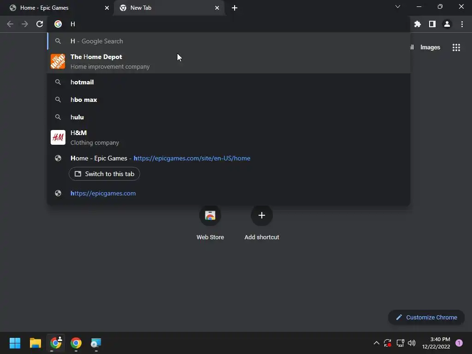472x354 pixels.
Task: Open the Google apps grid
Action: click(456, 47)
